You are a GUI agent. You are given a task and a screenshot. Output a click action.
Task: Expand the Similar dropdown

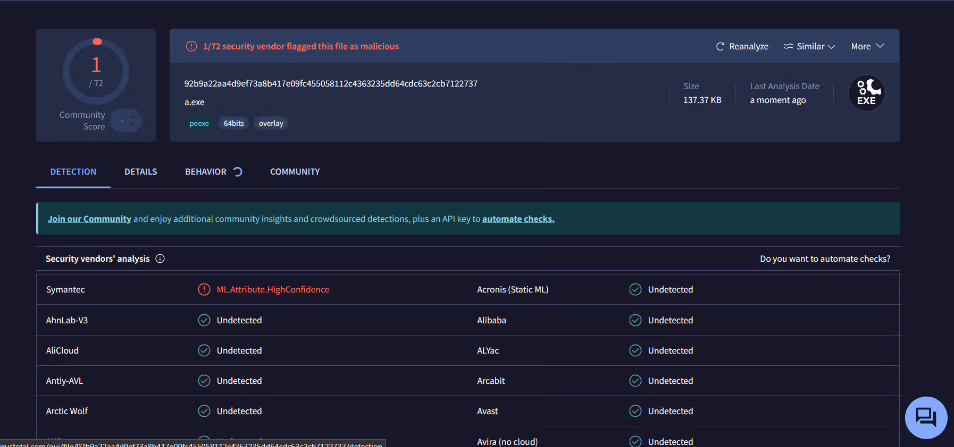click(809, 47)
